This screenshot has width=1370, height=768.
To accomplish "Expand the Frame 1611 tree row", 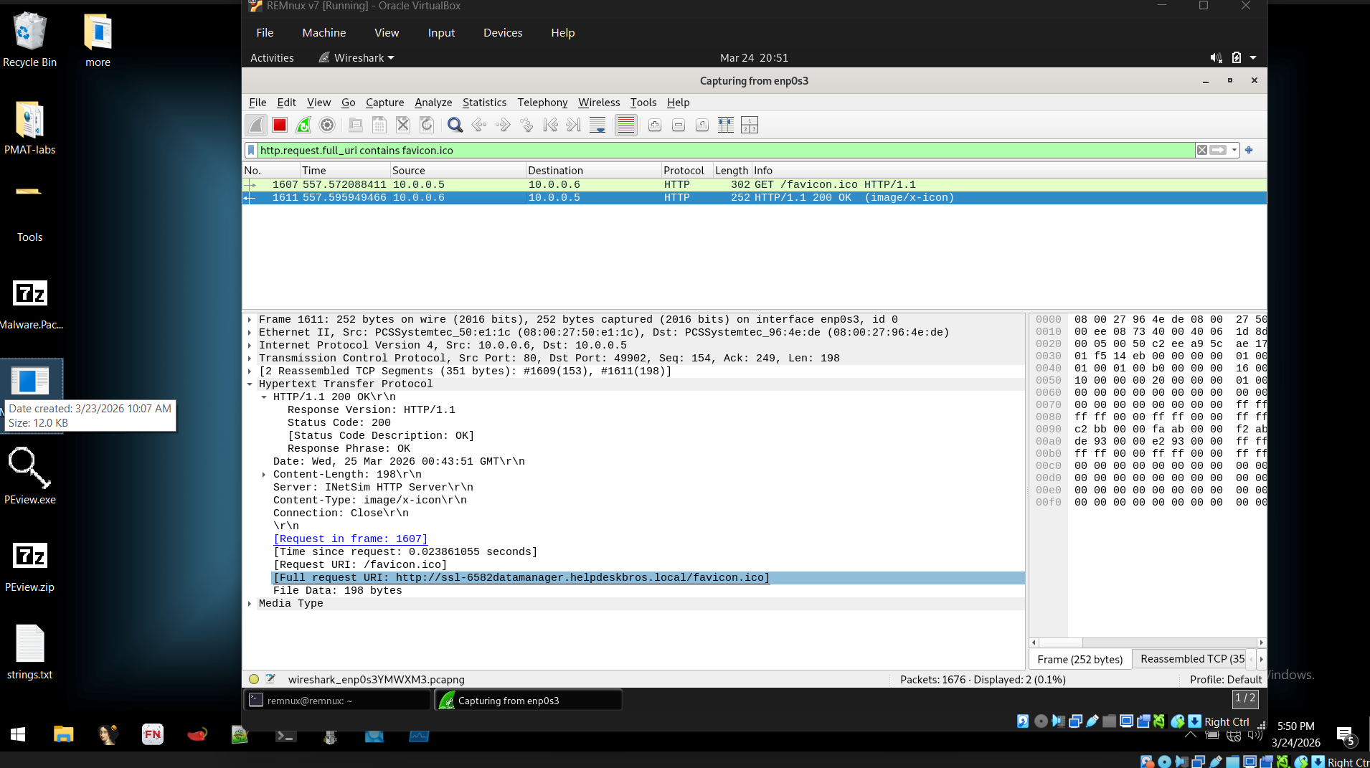I will point(250,320).
